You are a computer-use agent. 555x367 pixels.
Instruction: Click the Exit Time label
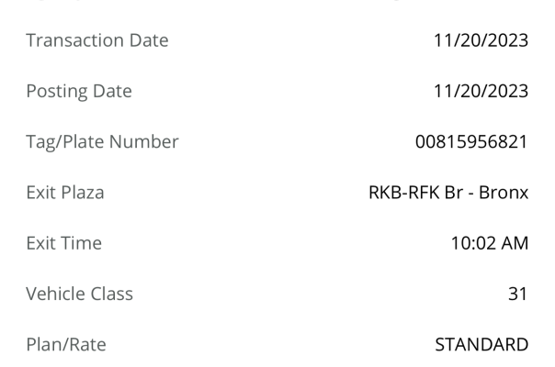tap(64, 243)
